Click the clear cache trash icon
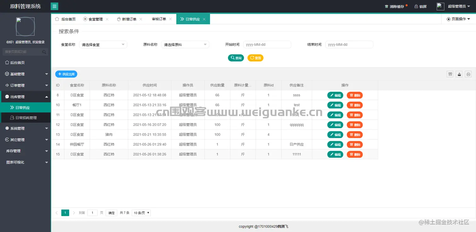Screen dimensions: 476x232 [x=387, y=6]
